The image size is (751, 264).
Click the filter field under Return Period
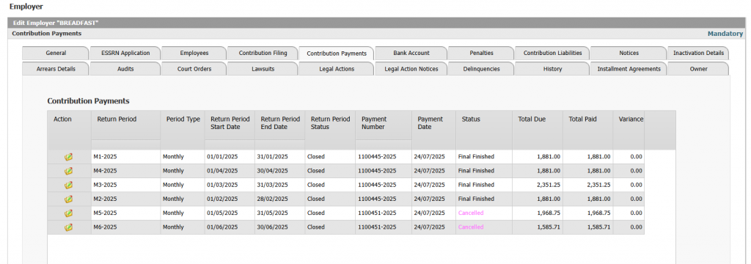coord(125,144)
